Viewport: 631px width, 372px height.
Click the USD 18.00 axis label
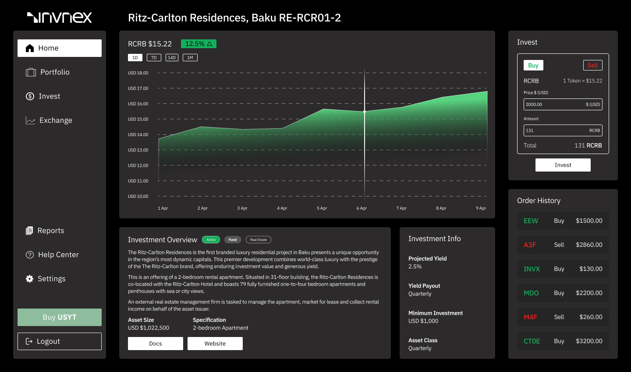coord(138,73)
